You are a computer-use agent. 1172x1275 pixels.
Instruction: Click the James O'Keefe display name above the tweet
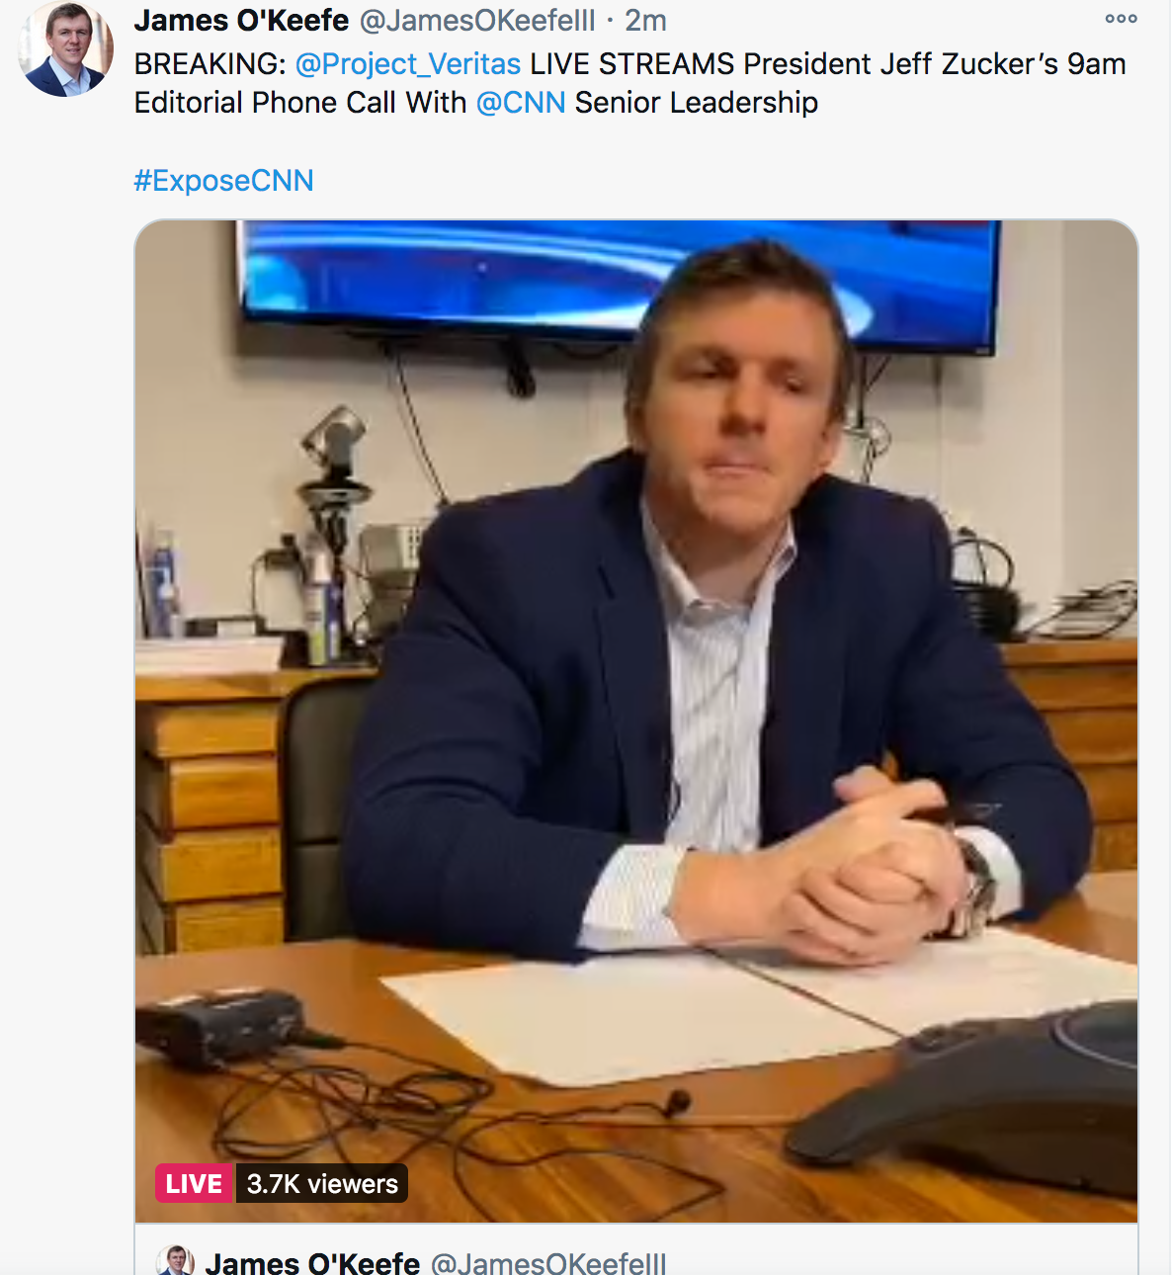click(x=241, y=20)
